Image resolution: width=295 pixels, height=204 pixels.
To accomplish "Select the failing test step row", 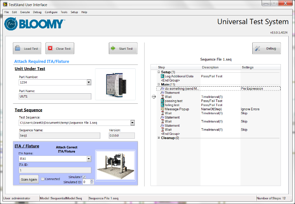I will (218, 105).
